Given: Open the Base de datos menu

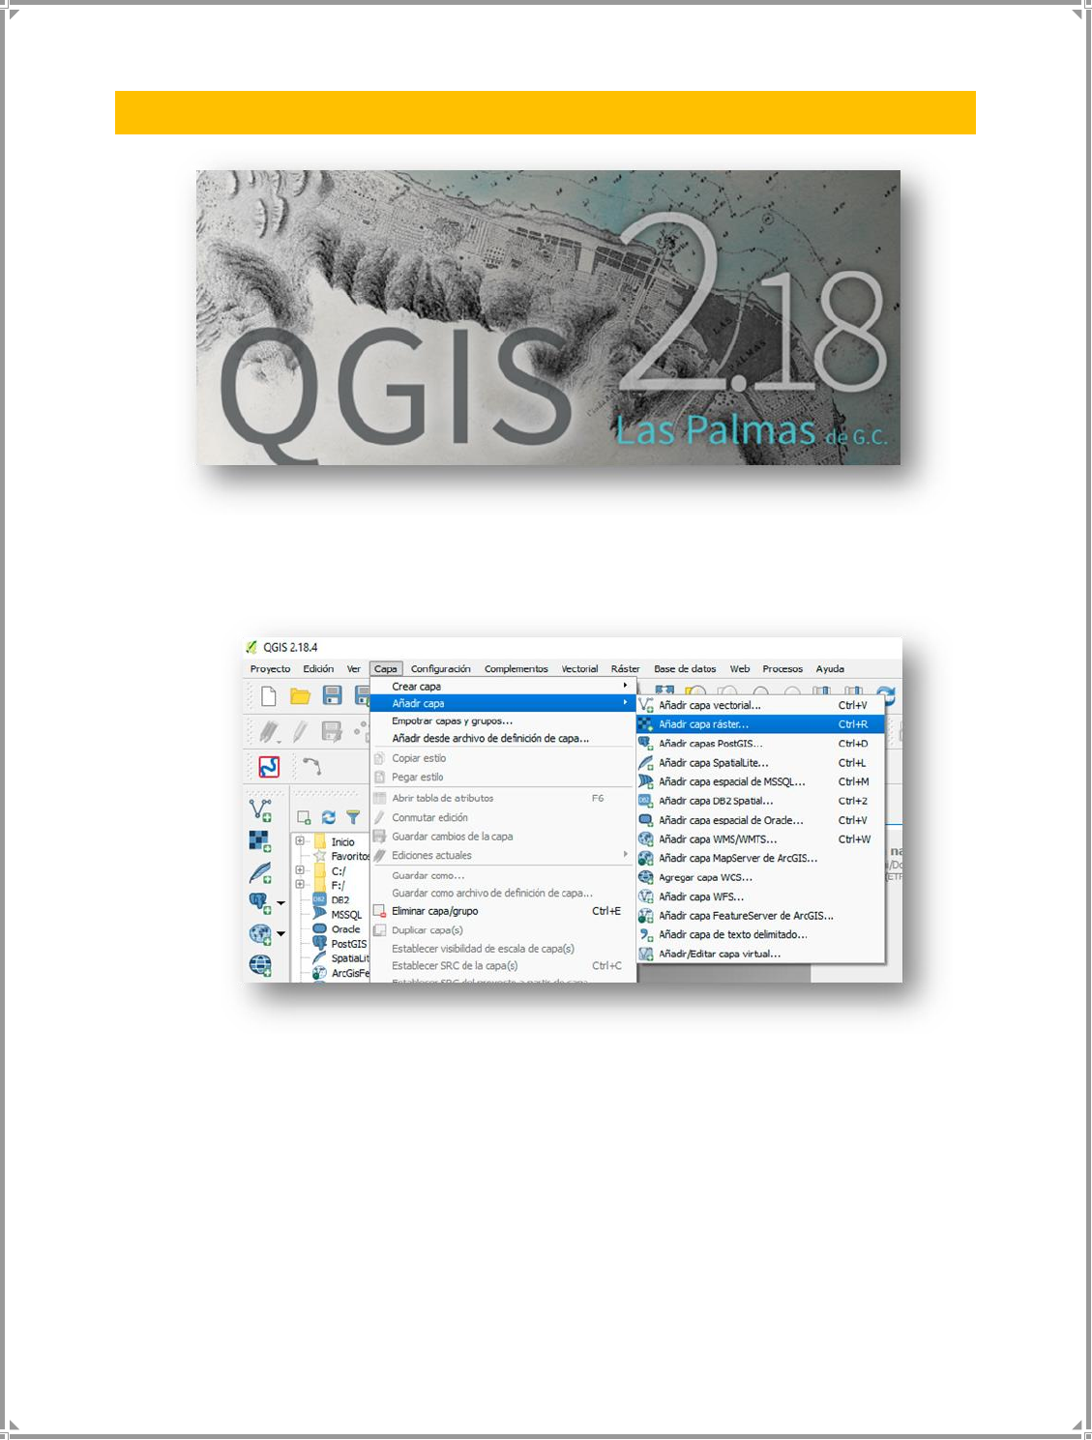Looking at the screenshot, I should coord(685,669).
